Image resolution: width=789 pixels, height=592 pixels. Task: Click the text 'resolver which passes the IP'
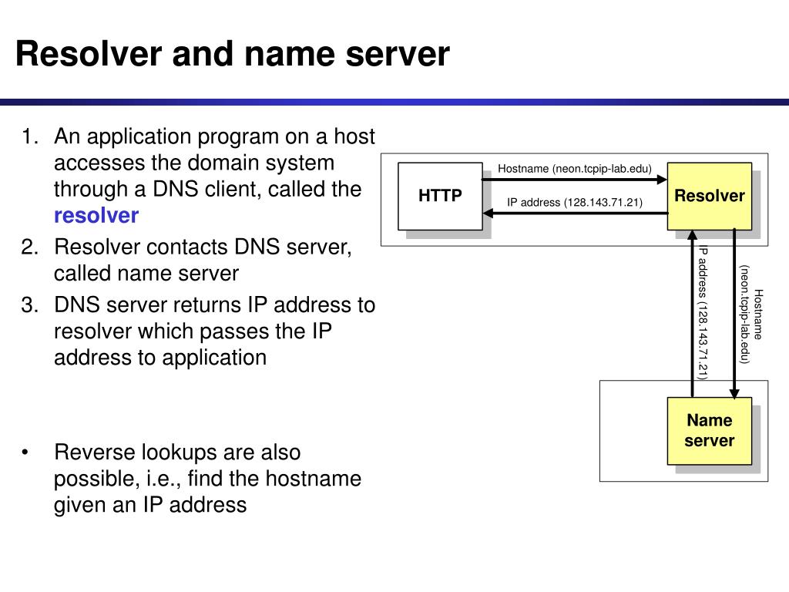193,331
